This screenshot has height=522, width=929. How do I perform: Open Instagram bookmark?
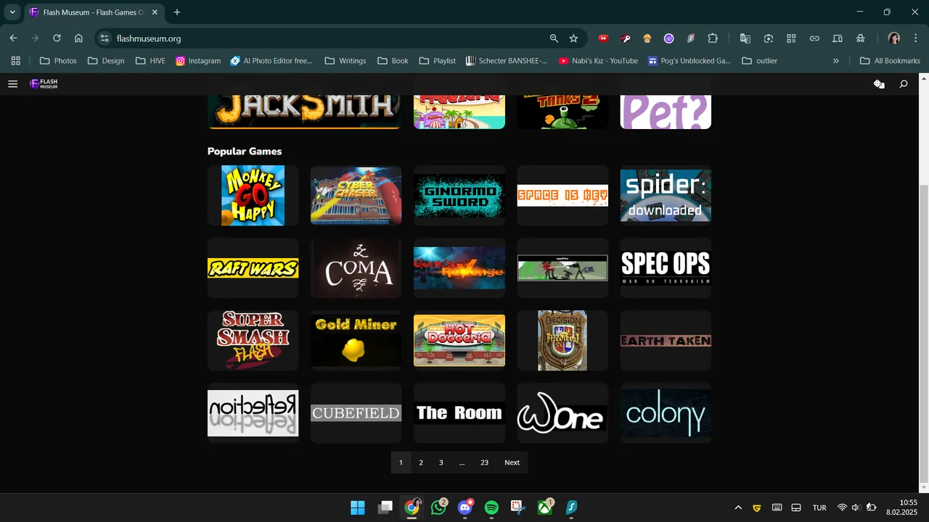click(198, 61)
